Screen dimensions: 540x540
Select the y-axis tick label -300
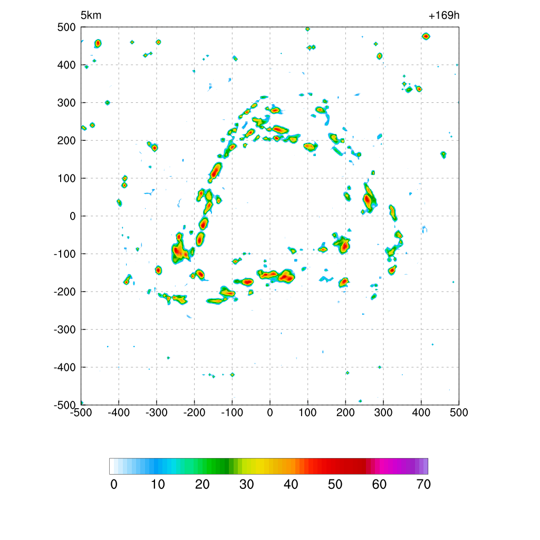(x=65, y=330)
